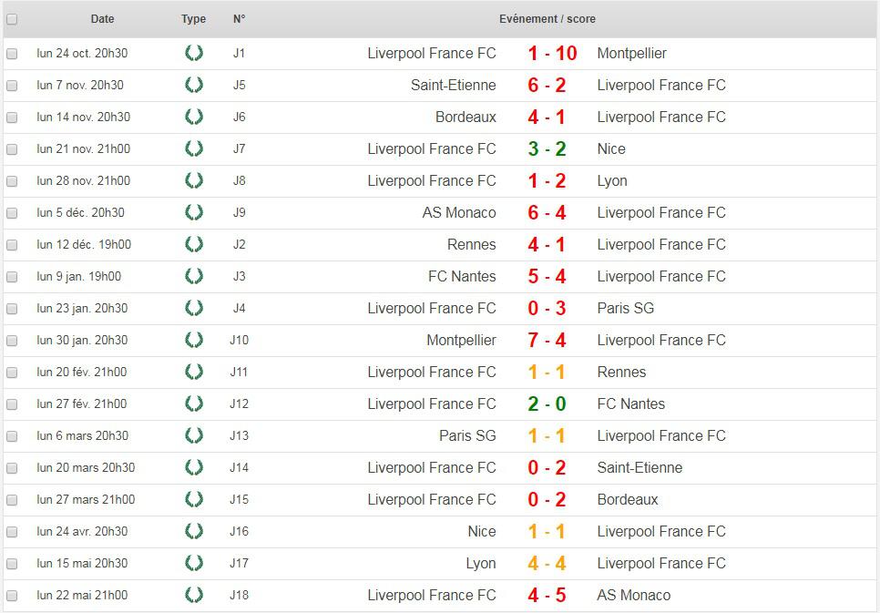This screenshot has width=880, height=613.
Task: Click the laurel wreath icon for match J7
Action: [x=193, y=148]
